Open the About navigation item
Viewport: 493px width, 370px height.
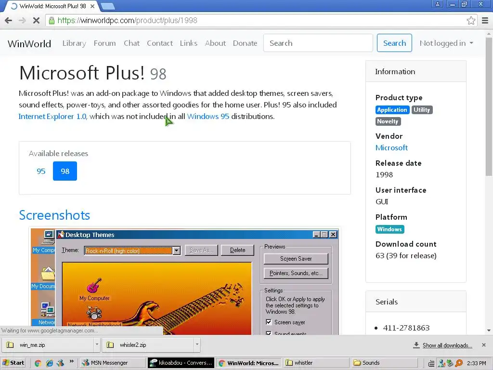[215, 43]
